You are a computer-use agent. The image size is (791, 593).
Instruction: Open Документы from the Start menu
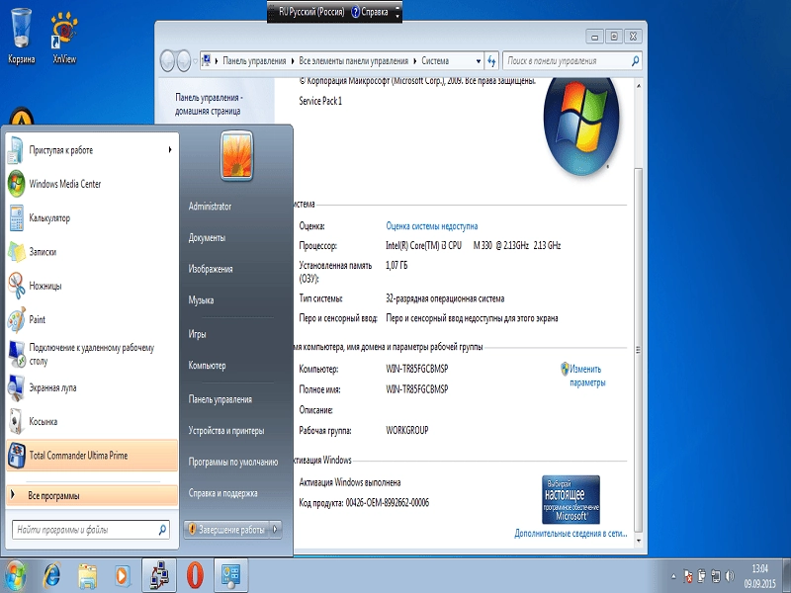pos(207,237)
